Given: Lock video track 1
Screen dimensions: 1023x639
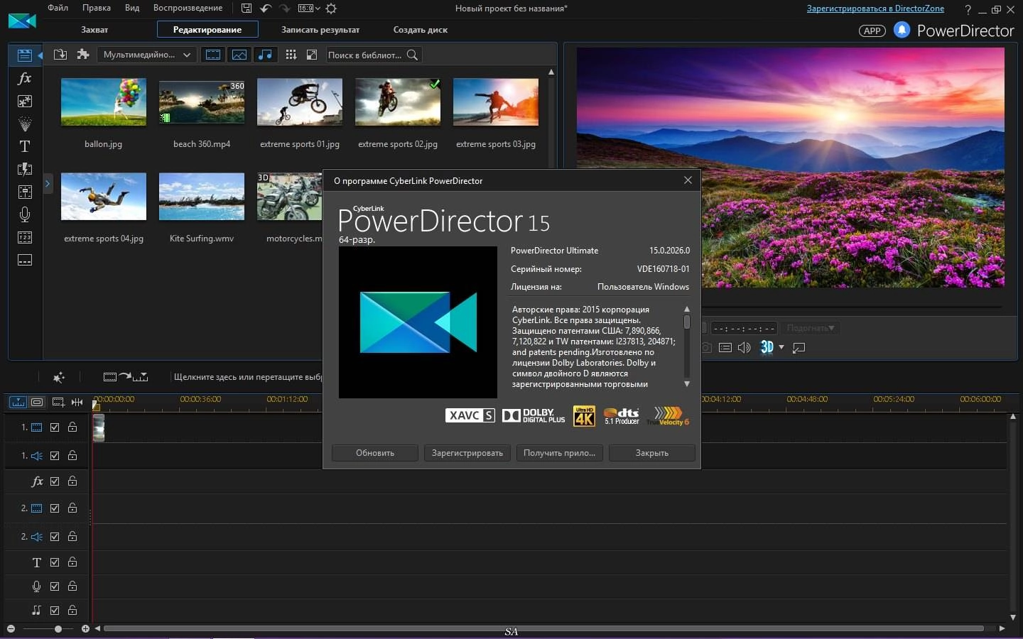Looking at the screenshot, I should pos(72,427).
